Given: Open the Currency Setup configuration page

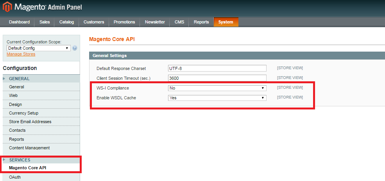Looking at the screenshot, I should point(23,113).
